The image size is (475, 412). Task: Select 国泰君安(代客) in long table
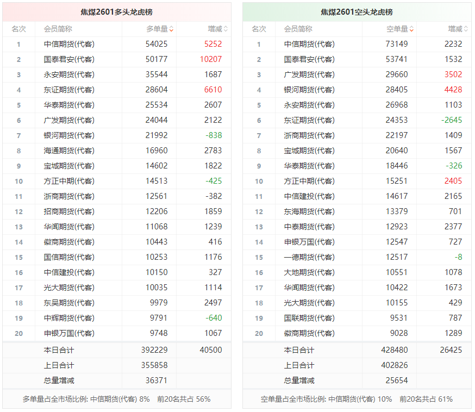pos(69,59)
